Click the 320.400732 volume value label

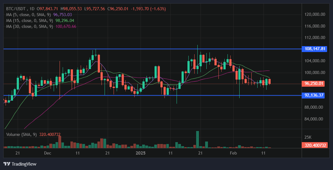click(314, 145)
